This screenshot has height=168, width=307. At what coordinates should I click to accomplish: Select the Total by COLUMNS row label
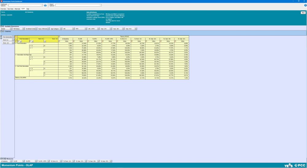21,78
